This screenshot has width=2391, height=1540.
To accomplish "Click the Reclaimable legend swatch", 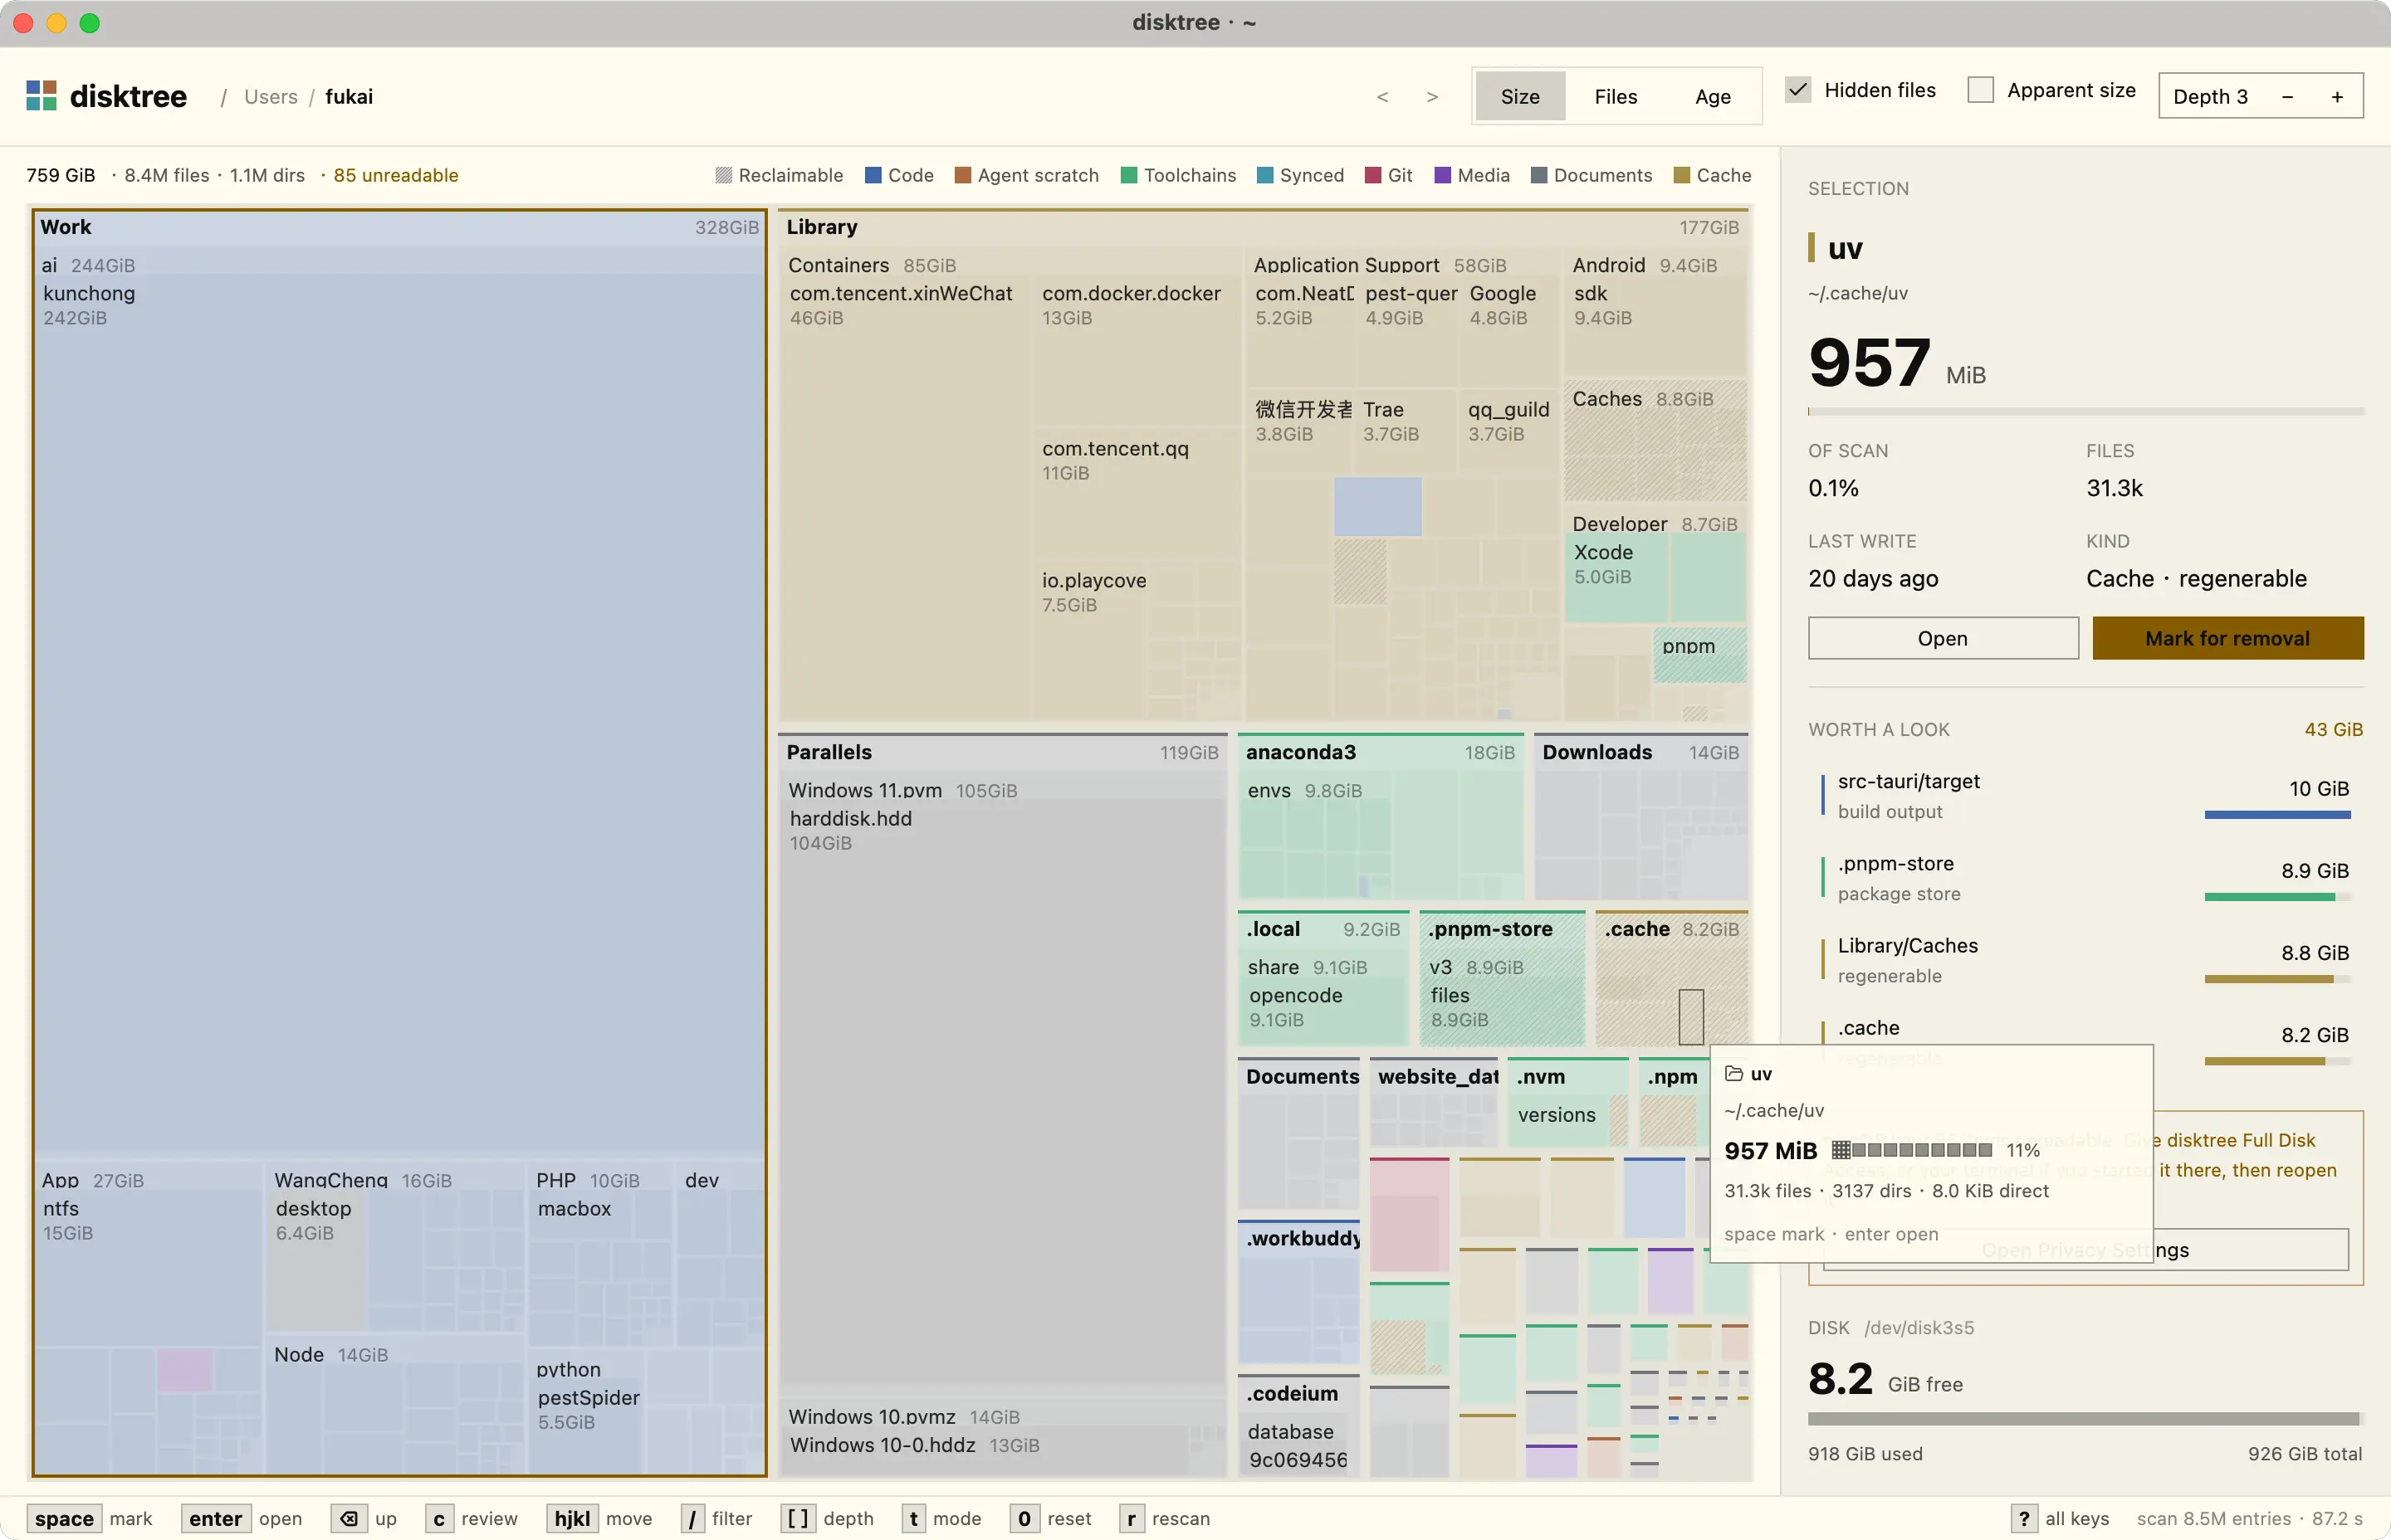I will pos(723,176).
